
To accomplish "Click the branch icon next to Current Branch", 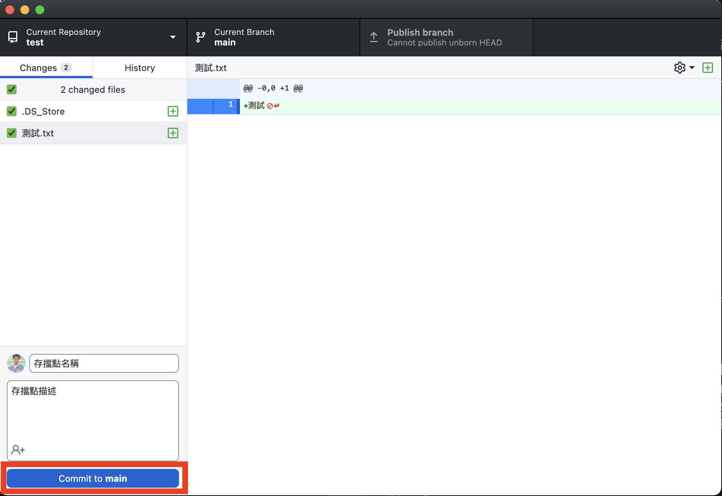I will (x=201, y=37).
